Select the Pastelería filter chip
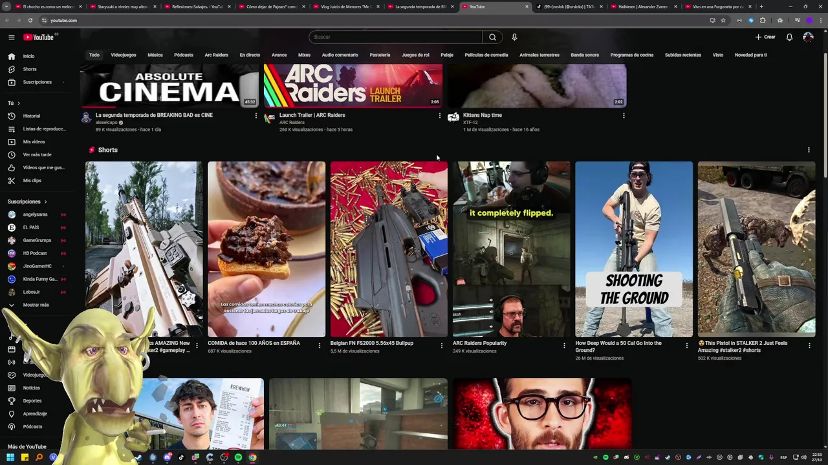The width and height of the screenshot is (828, 465). (380, 55)
